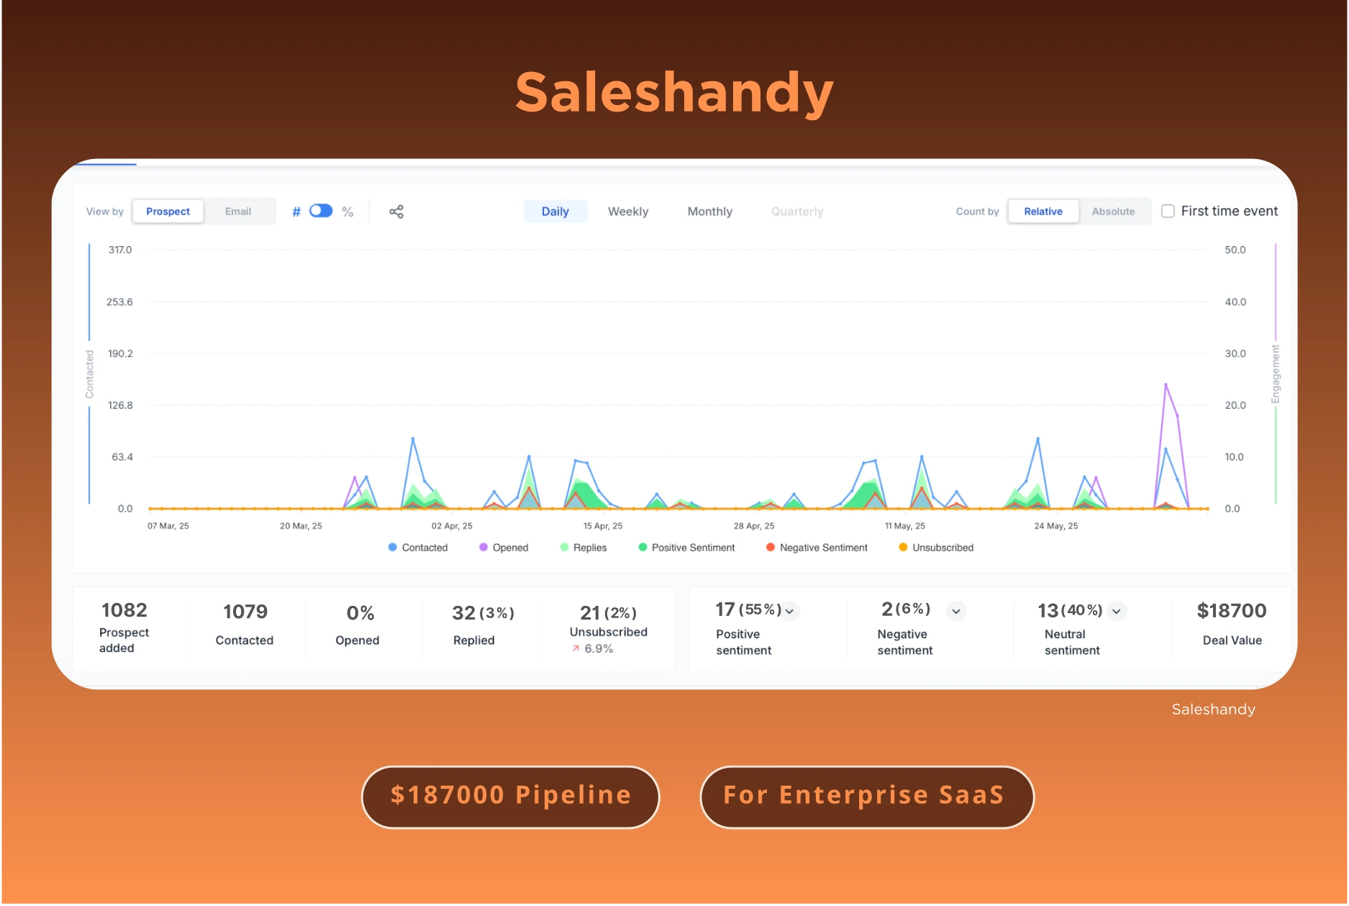Click the 1082 Prospect added stat
Viewport: 1349px width, 906px height.
pyautogui.click(x=124, y=628)
